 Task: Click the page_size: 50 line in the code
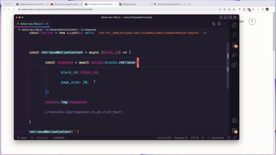pos(75,82)
